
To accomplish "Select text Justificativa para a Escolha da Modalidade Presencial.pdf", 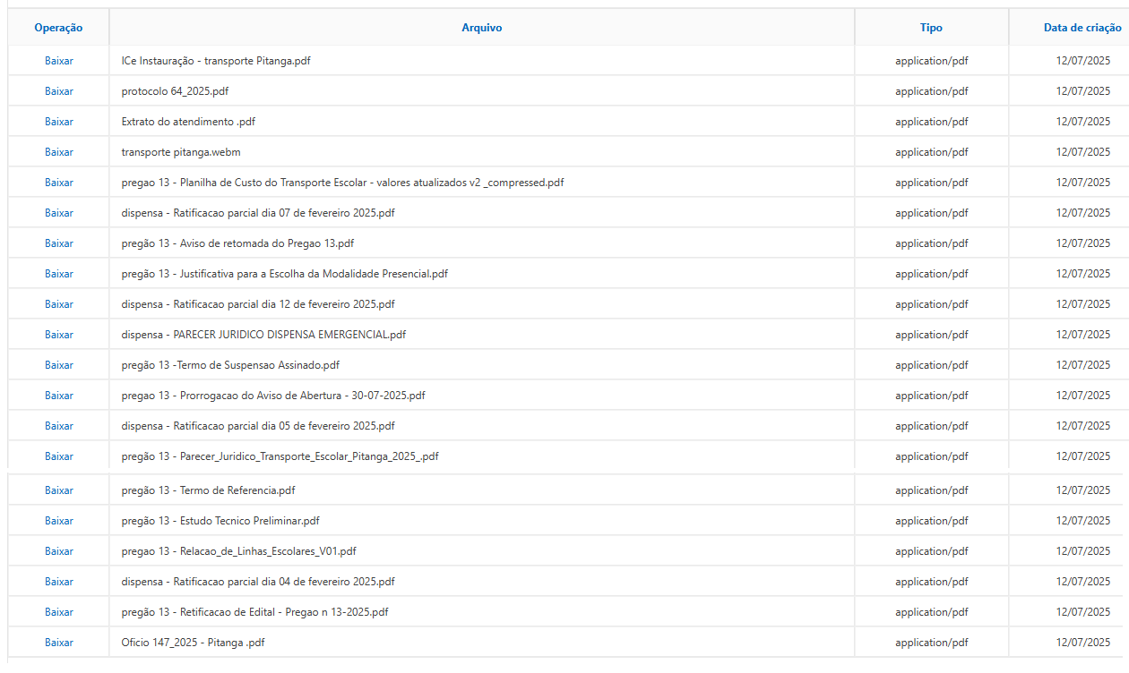I will 314,274.
